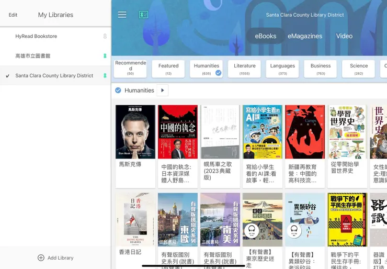Tap the Santa Clara County Library District header title
387x269 pixels.
pos(305,15)
